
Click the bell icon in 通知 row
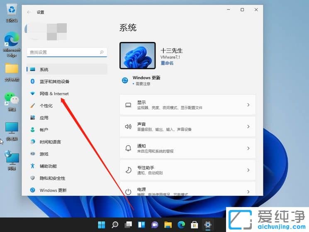[x=128, y=148]
